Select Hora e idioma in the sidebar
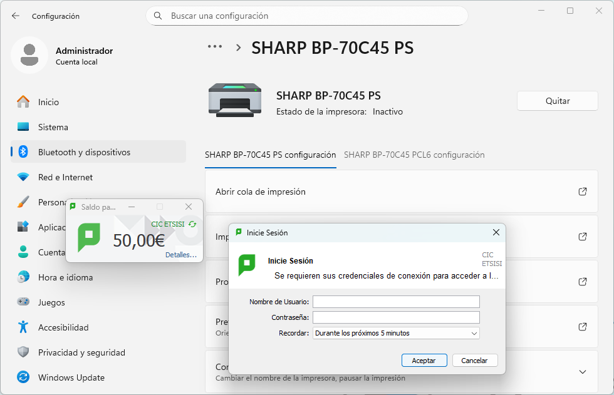The image size is (614, 395). tap(98, 277)
